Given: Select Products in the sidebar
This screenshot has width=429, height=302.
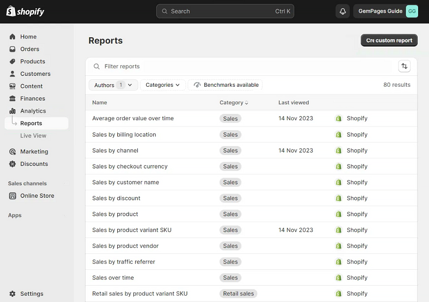Looking at the screenshot, I should [31, 61].
